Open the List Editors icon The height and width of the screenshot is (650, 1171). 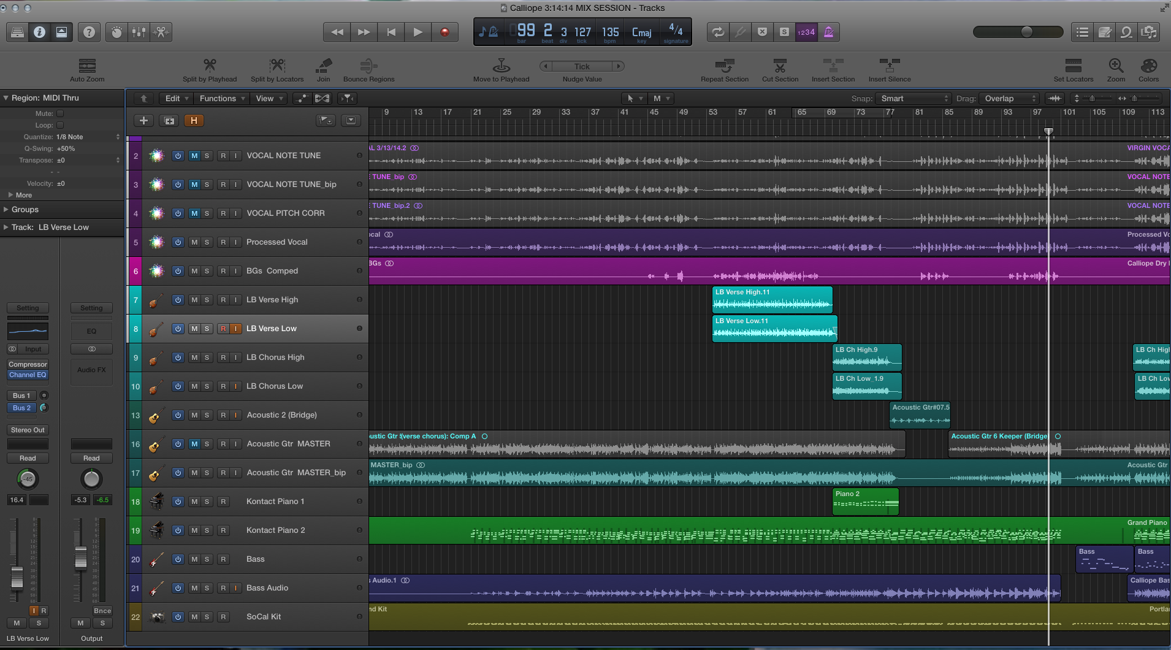tap(1083, 32)
